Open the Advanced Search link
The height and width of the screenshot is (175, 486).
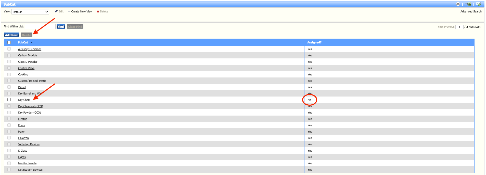pyautogui.click(x=471, y=11)
